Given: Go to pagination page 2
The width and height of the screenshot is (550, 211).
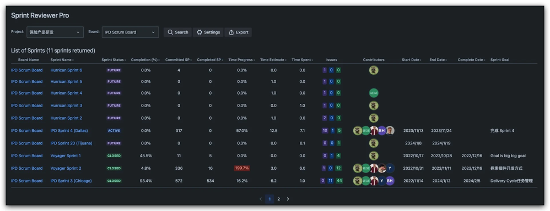Looking at the screenshot, I should point(278,199).
